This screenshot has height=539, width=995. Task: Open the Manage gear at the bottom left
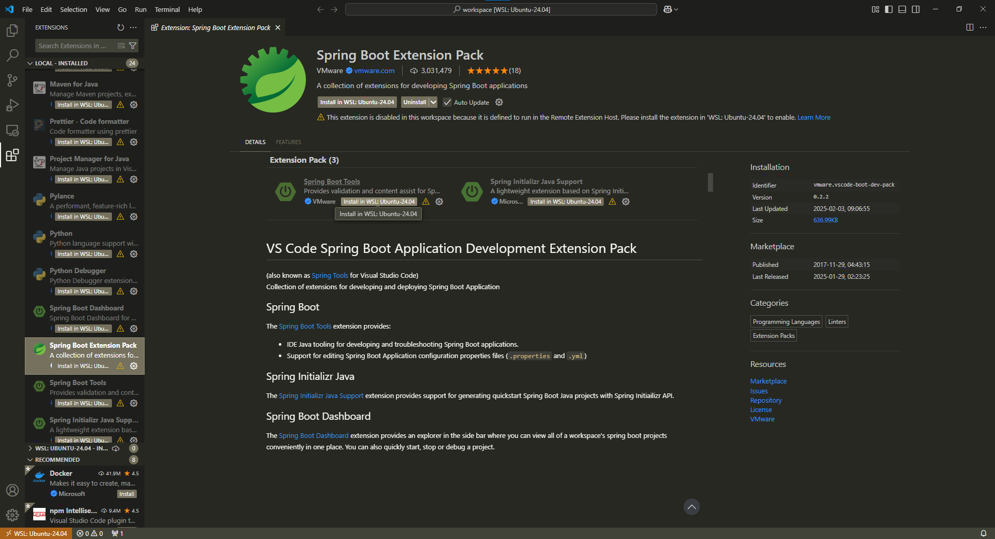[12, 515]
